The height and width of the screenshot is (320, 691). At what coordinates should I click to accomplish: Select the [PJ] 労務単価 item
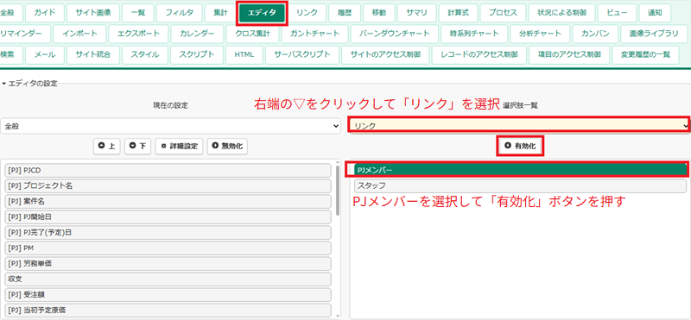(168, 264)
